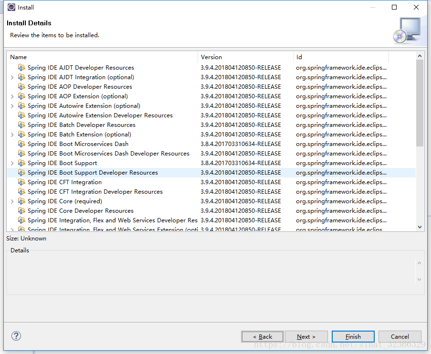431x354 pixels.
Task: Select Spring IDE AJDT Developer Resources row
Action: [x=211, y=67]
